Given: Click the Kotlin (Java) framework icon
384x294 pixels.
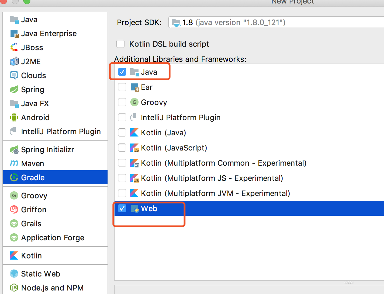Looking at the screenshot, I should tap(134, 133).
